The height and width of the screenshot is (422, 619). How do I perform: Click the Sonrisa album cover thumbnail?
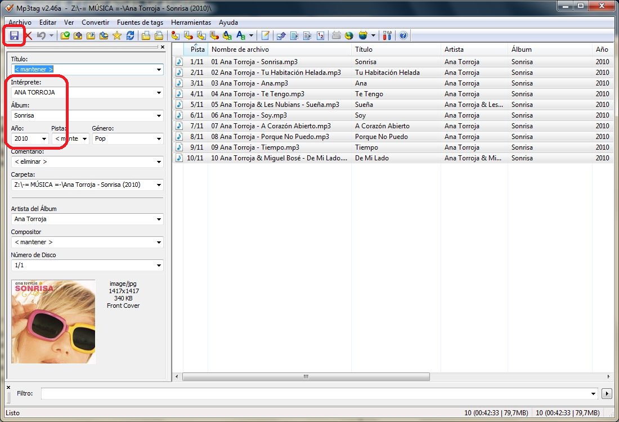coord(53,322)
